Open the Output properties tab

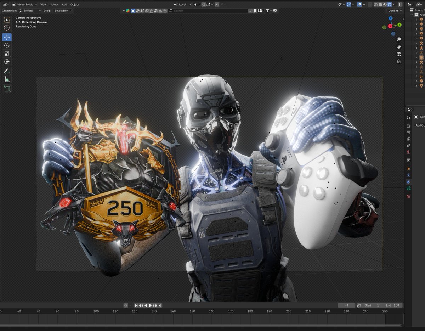point(409,133)
